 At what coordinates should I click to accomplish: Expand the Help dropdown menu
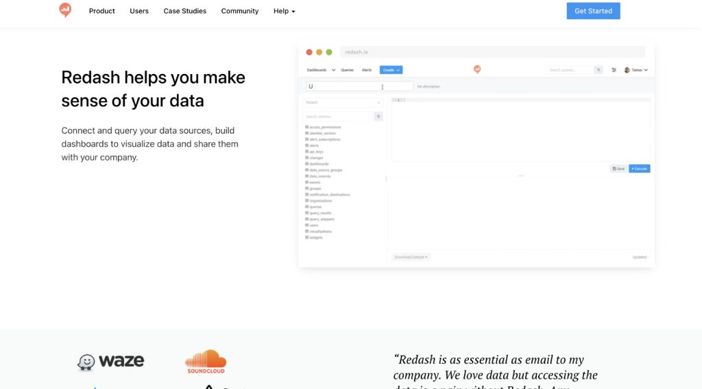[284, 11]
